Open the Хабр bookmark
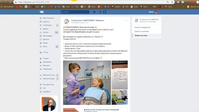This screenshot has width=199, height=112. tap(134, 7)
